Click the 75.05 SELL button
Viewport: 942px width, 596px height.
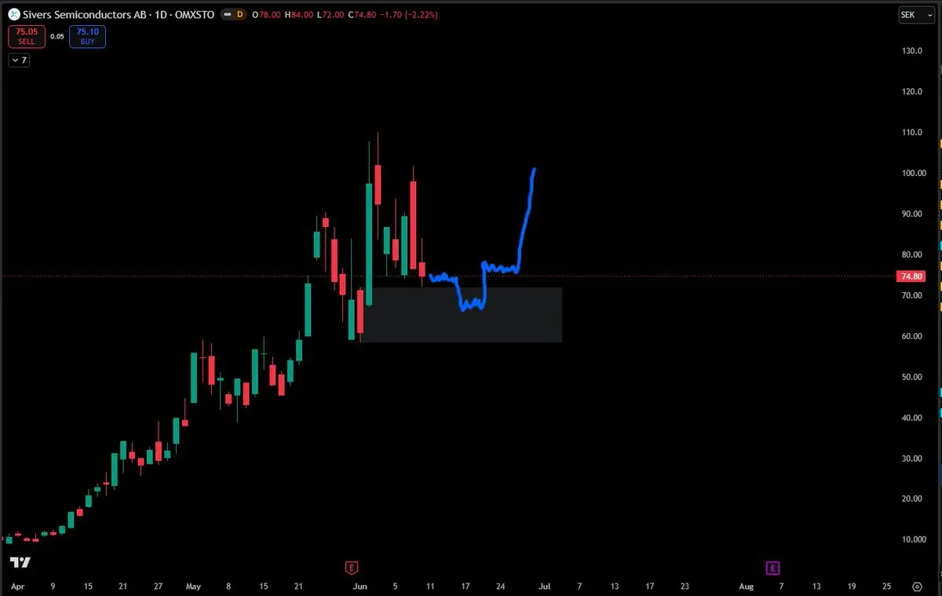[27, 36]
